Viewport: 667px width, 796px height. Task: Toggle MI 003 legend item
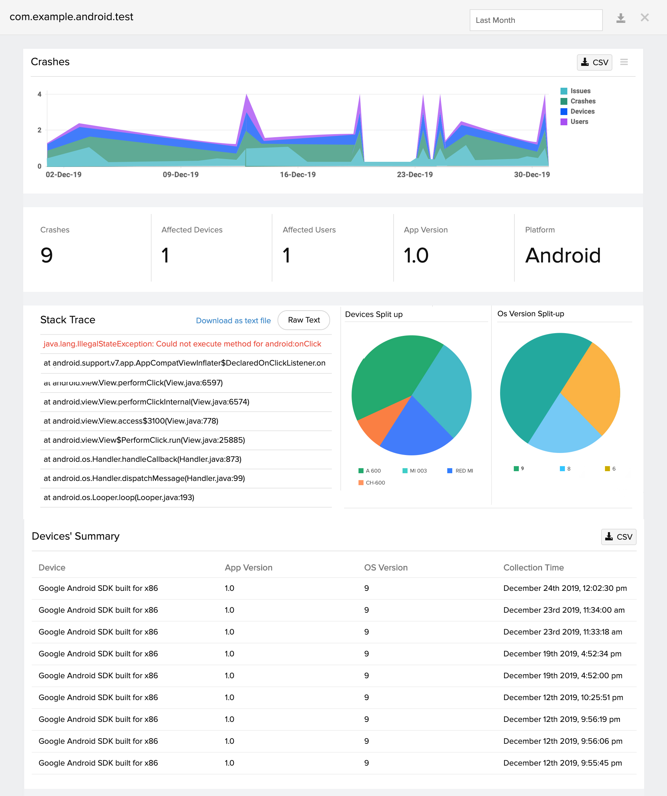pos(417,471)
